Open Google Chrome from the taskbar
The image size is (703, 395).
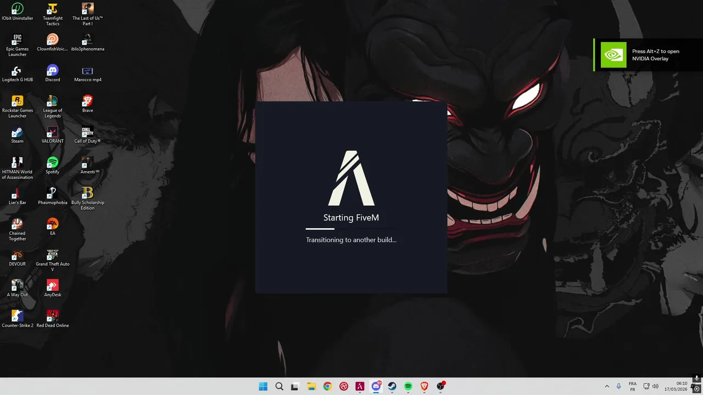click(327, 386)
